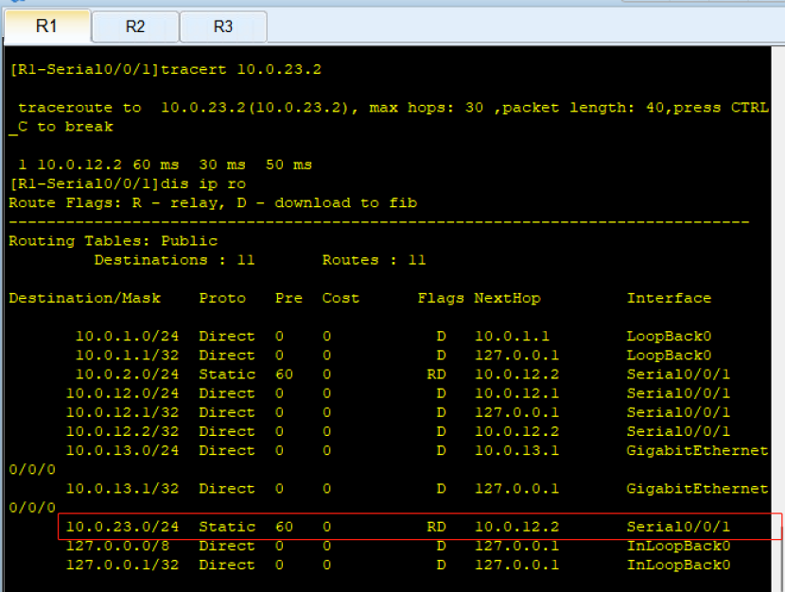
Task: Click the Interface column header
Action: 669,298
